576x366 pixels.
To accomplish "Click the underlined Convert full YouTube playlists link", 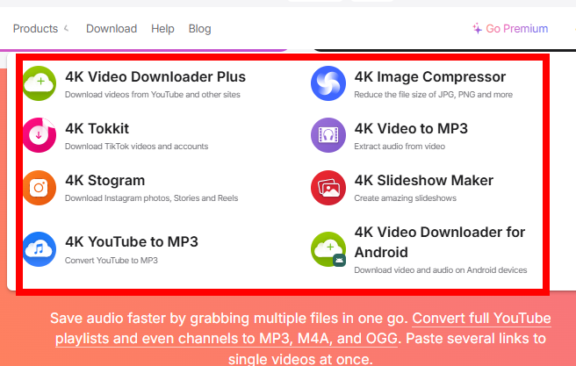I will [x=303, y=328].
